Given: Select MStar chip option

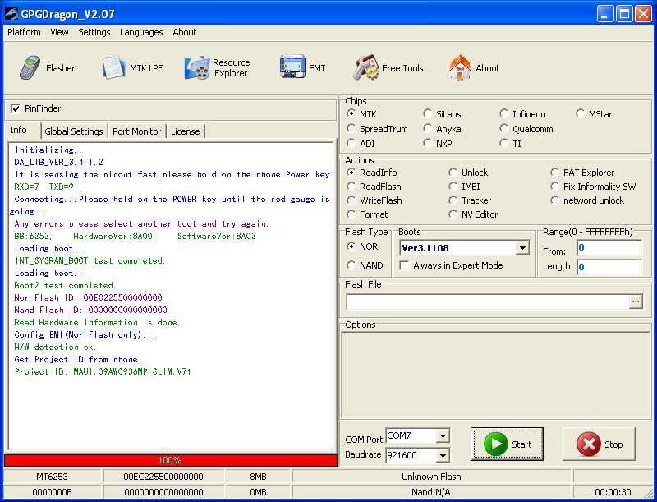Looking at the screenshot, I should [x=580, y=113].
